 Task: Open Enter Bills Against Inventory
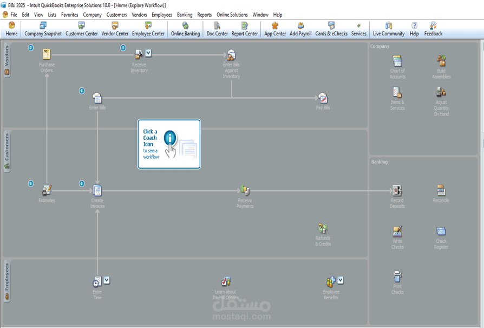(x=231, y=55)
